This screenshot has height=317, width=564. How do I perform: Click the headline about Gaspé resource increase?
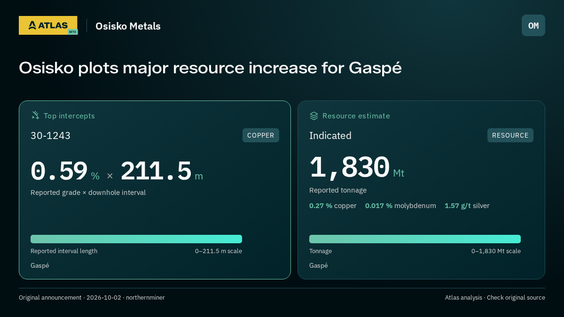210,68
